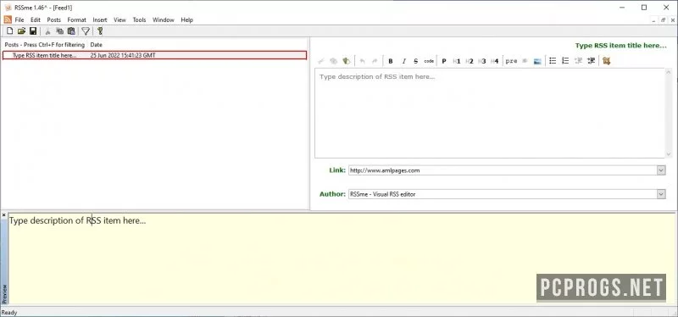Apply bold formatting with the B button
This screenshot has width=678, height=317.
pos(391,61)
